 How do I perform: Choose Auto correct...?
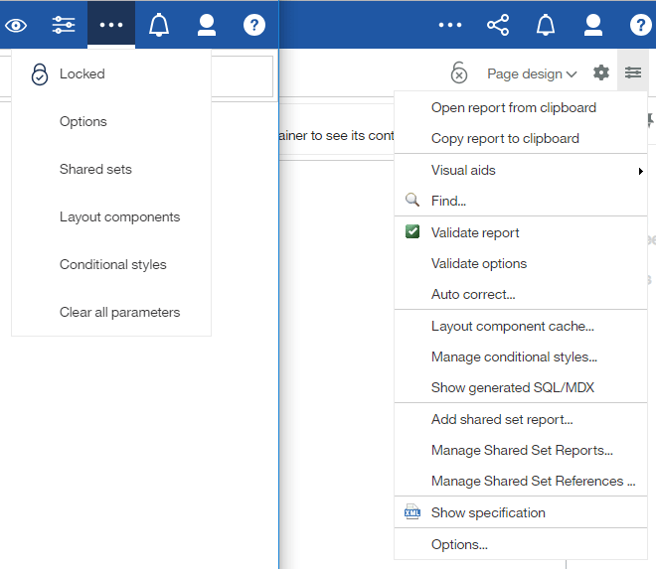(x=521, y=295)
